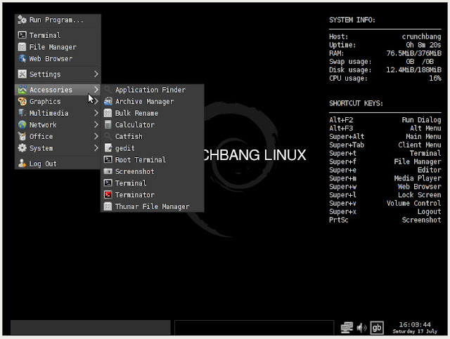The height and width of the screenshot is (339, 450).
Task: Launch Application Finder from Accessories
Action: pyautogui.click(x=153, y=90)
